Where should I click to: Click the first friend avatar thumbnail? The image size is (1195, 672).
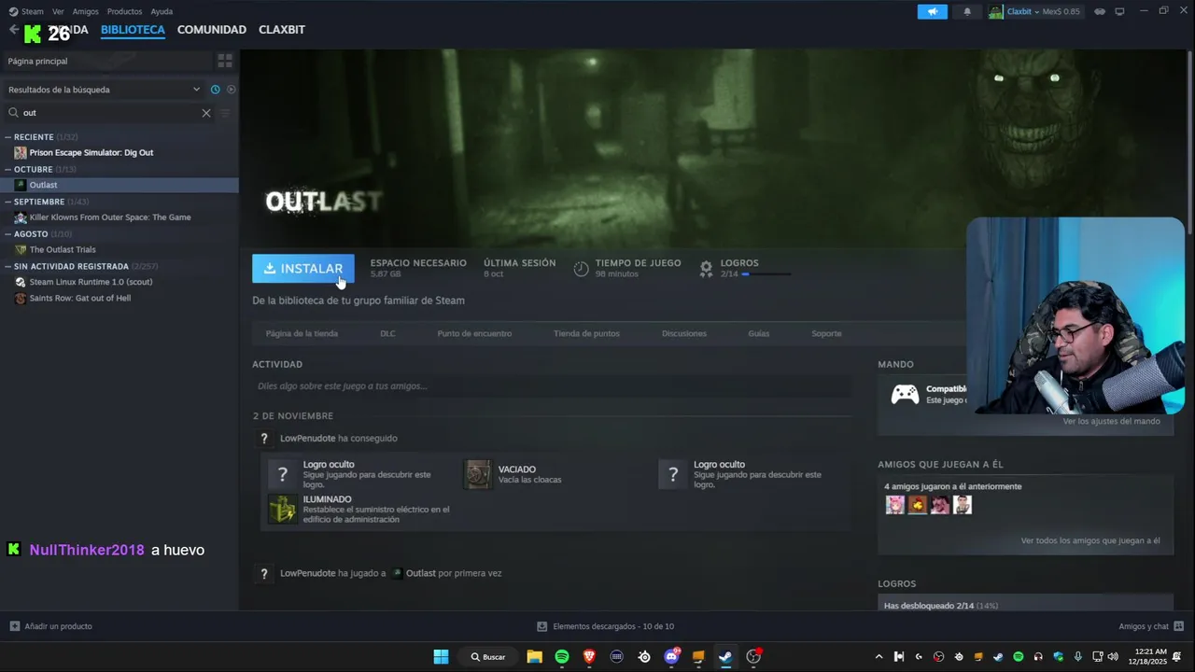click(x=894, y=505)
